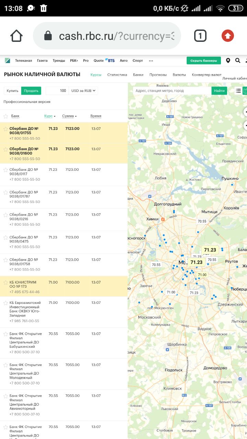Star Сбербанк ДО № 9038/01755 row
Viewport: 247px width, 439px height.
[5, 129]
